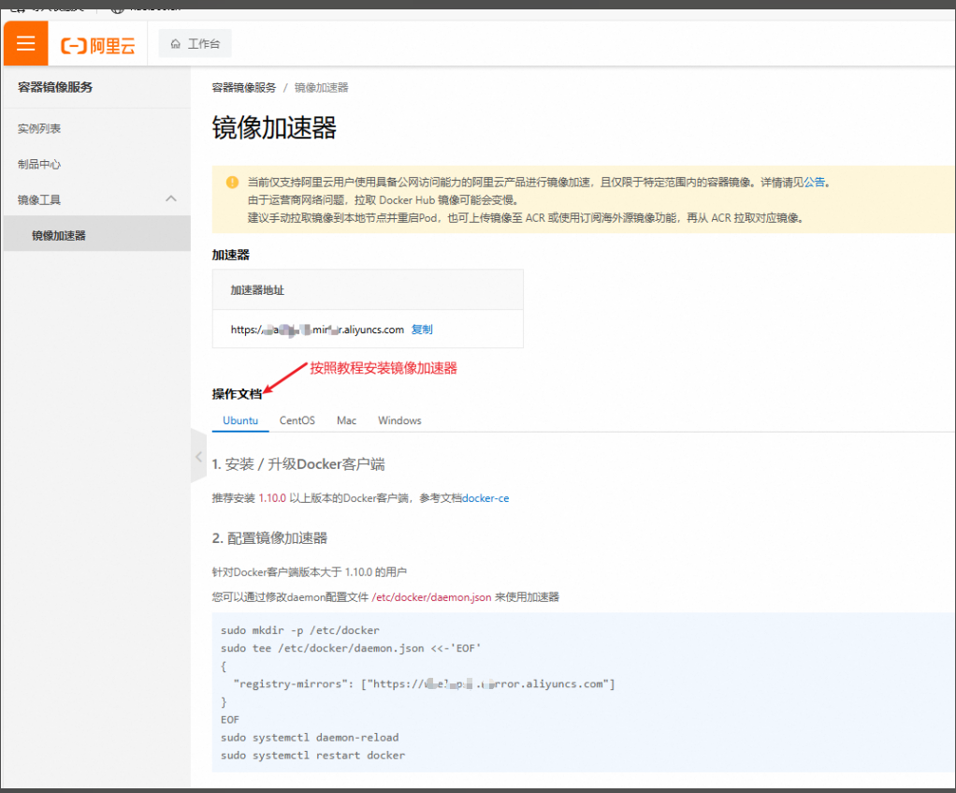Screen dimensions: 956x793
Task: Click the 加速器地址 table header
Action: pyautogui.click(x=257, y=290)
